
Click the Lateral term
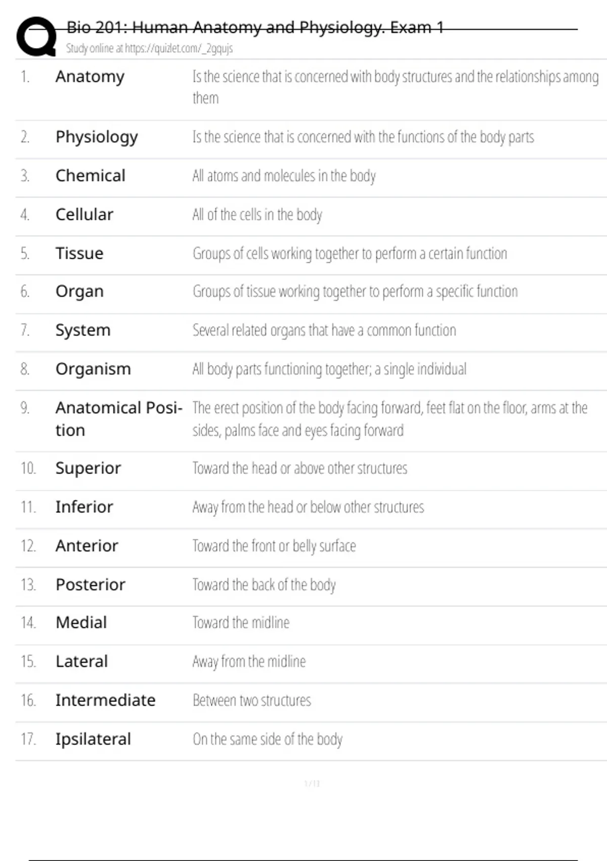tap(82, 661)
